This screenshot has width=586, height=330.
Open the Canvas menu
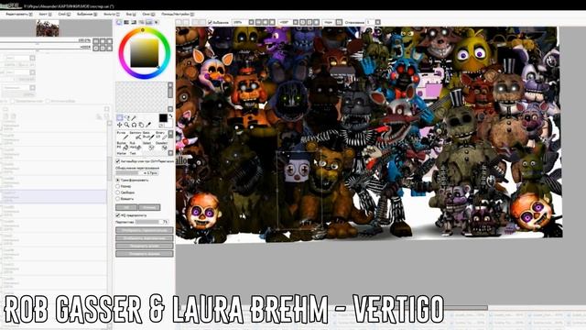click(x=45, y=15)
